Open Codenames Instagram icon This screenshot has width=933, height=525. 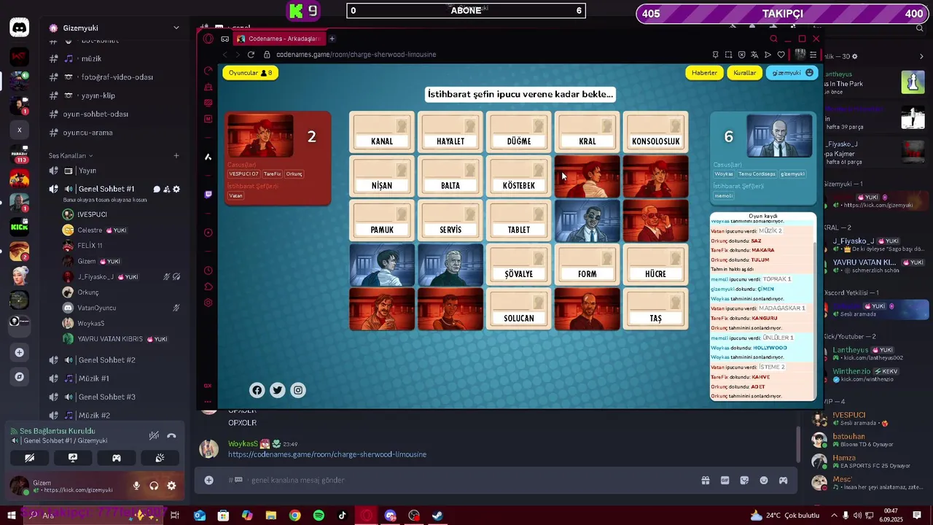coord(298,390)
